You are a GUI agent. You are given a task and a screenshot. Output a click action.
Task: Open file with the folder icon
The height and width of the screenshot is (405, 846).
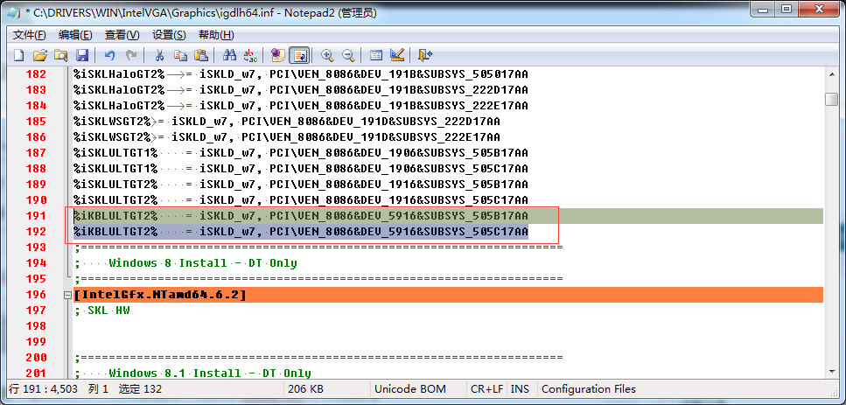tap(40, 55)
